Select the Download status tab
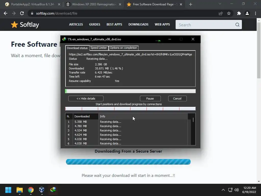Screen dimensions: 261x196 pyautogui.click(x=77, y=48)
